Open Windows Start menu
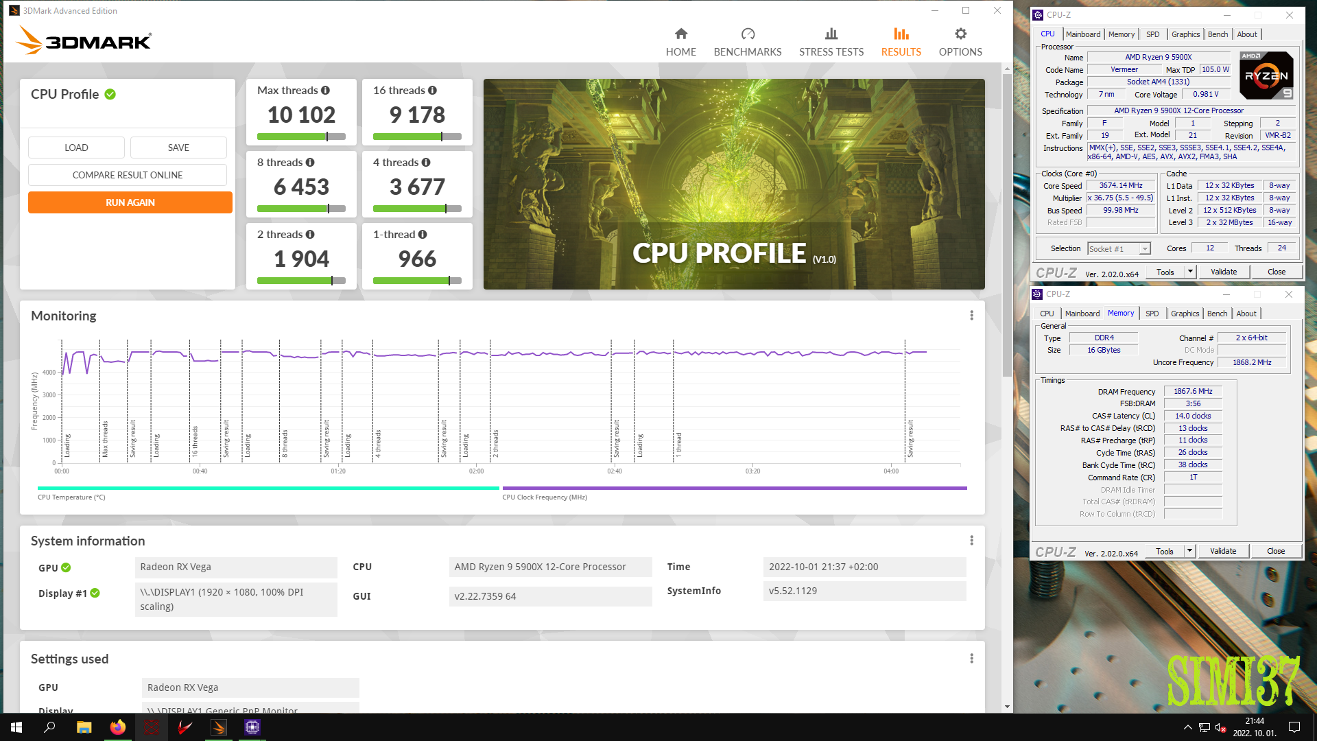1317x741 pixels. pos(16,727)
